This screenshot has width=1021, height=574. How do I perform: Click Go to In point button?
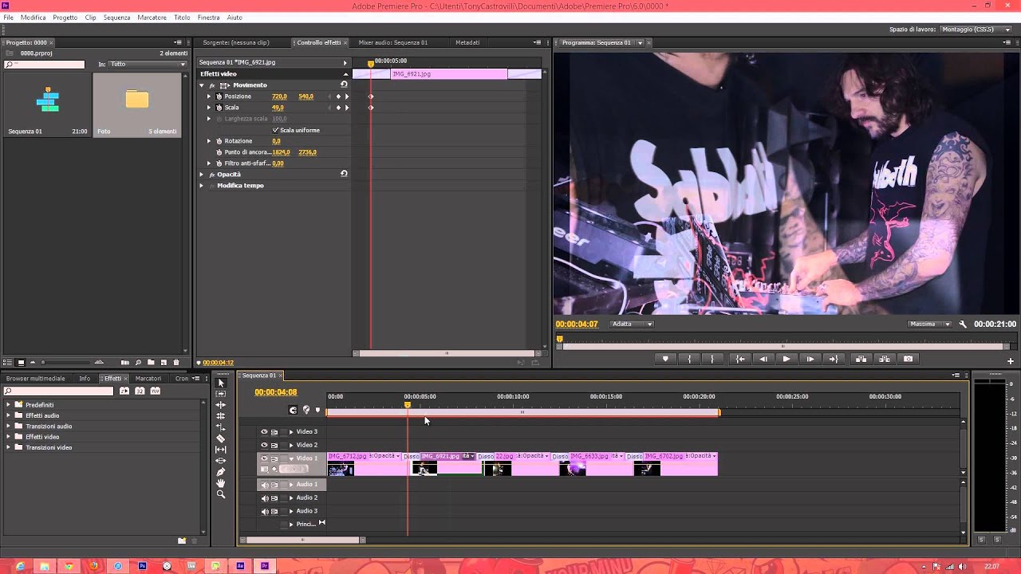point(740,359)
